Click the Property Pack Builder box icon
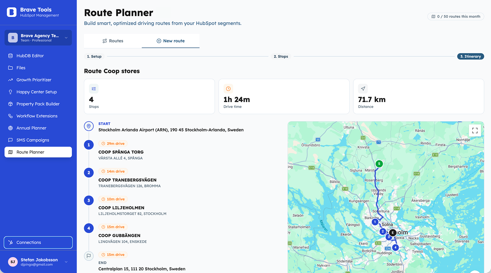The image size is (491, 273). point(11,104)
